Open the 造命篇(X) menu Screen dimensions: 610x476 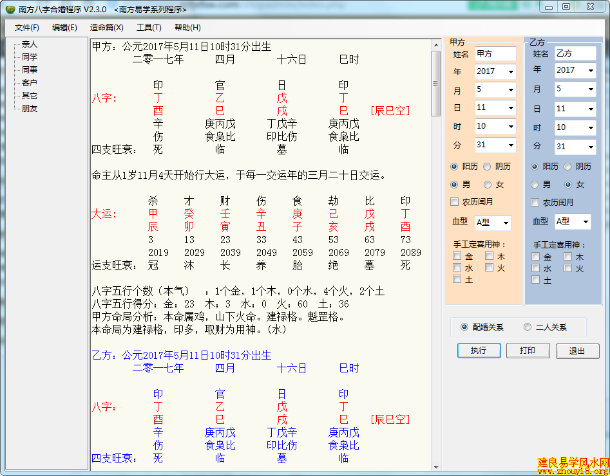(107, 28)
